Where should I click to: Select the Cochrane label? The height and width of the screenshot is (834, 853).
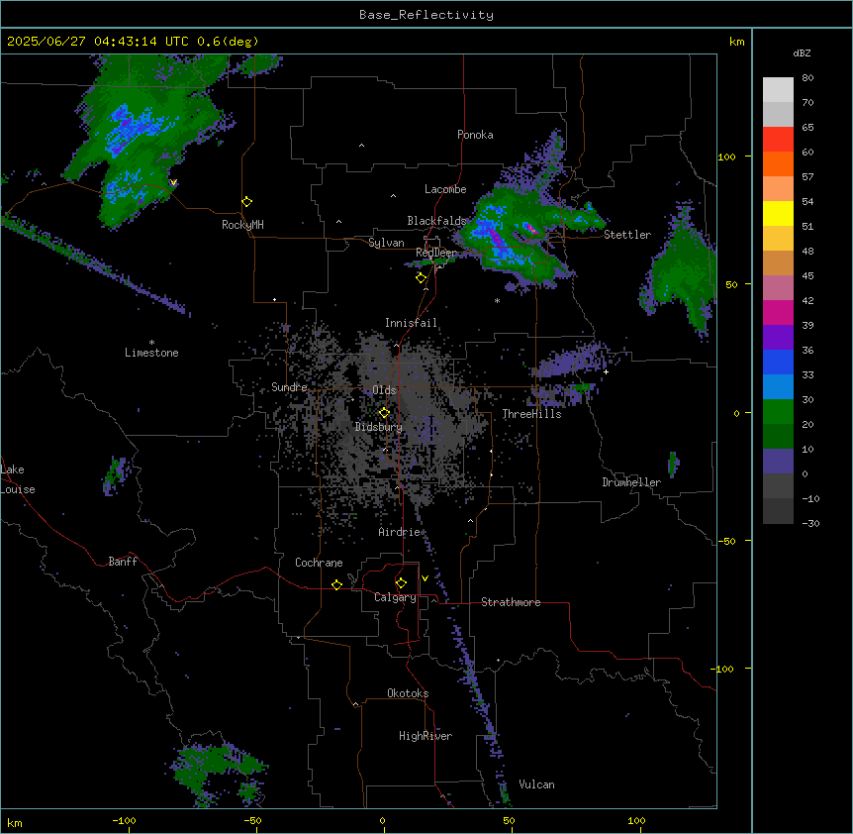[x=319, y=563]
